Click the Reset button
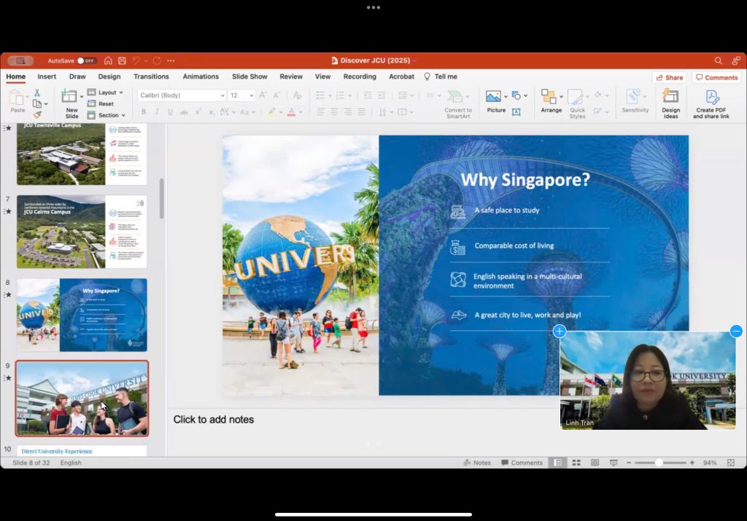Screen dimensions: 747x521 click(x=101, y=103)
